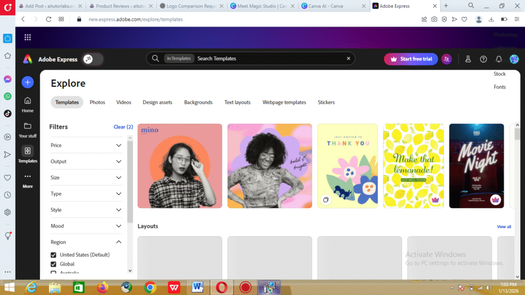525x295 pixels.
Task: Open the Movie Night template thumbnail
Action: coord(476,166)
